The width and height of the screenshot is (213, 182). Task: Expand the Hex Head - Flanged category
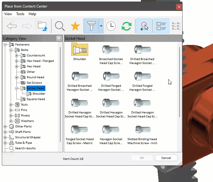[16, 61]
